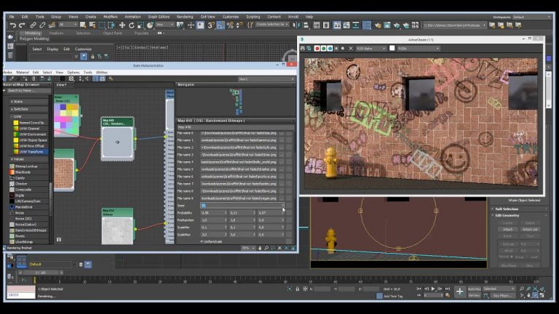Open Material menu in Slate Material Editor

pos(23,72)
